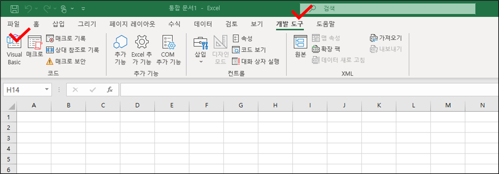Switch to the 데이터 tab

[203, 24]
